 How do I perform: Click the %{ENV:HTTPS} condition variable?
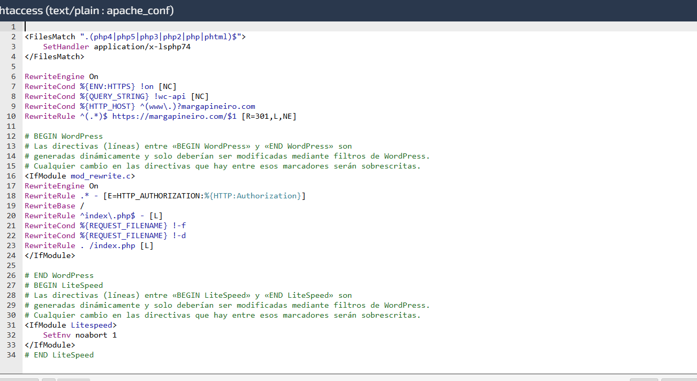click(x=107, y=86)
